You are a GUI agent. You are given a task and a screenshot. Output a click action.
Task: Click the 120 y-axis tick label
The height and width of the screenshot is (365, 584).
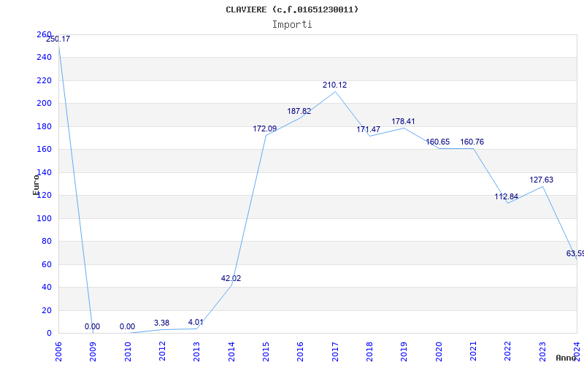click(44, 195)
